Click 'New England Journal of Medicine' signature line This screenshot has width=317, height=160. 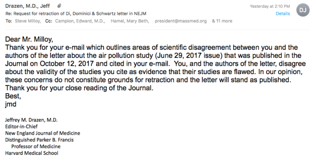point(43,133)
